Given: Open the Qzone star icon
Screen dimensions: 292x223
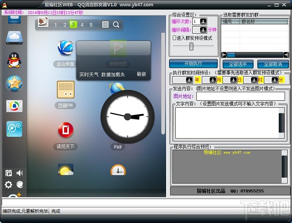Looking at the screenshot, I should pyautogui.click(x=14, y=83).
